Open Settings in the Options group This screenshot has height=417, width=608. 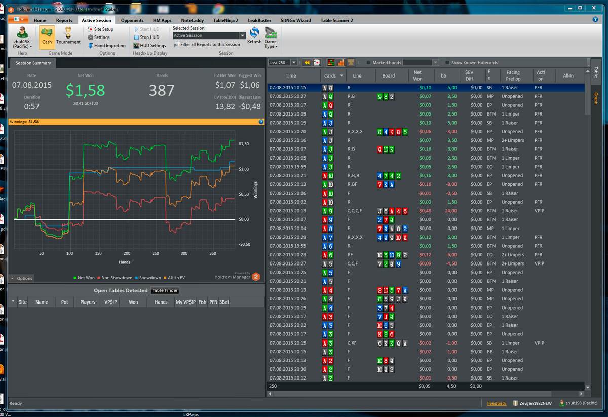click(x=99, y=37)
